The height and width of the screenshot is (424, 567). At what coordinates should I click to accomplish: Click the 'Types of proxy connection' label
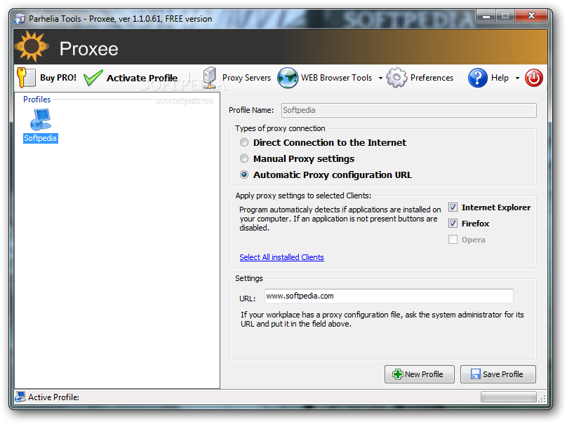coord(280,128)
